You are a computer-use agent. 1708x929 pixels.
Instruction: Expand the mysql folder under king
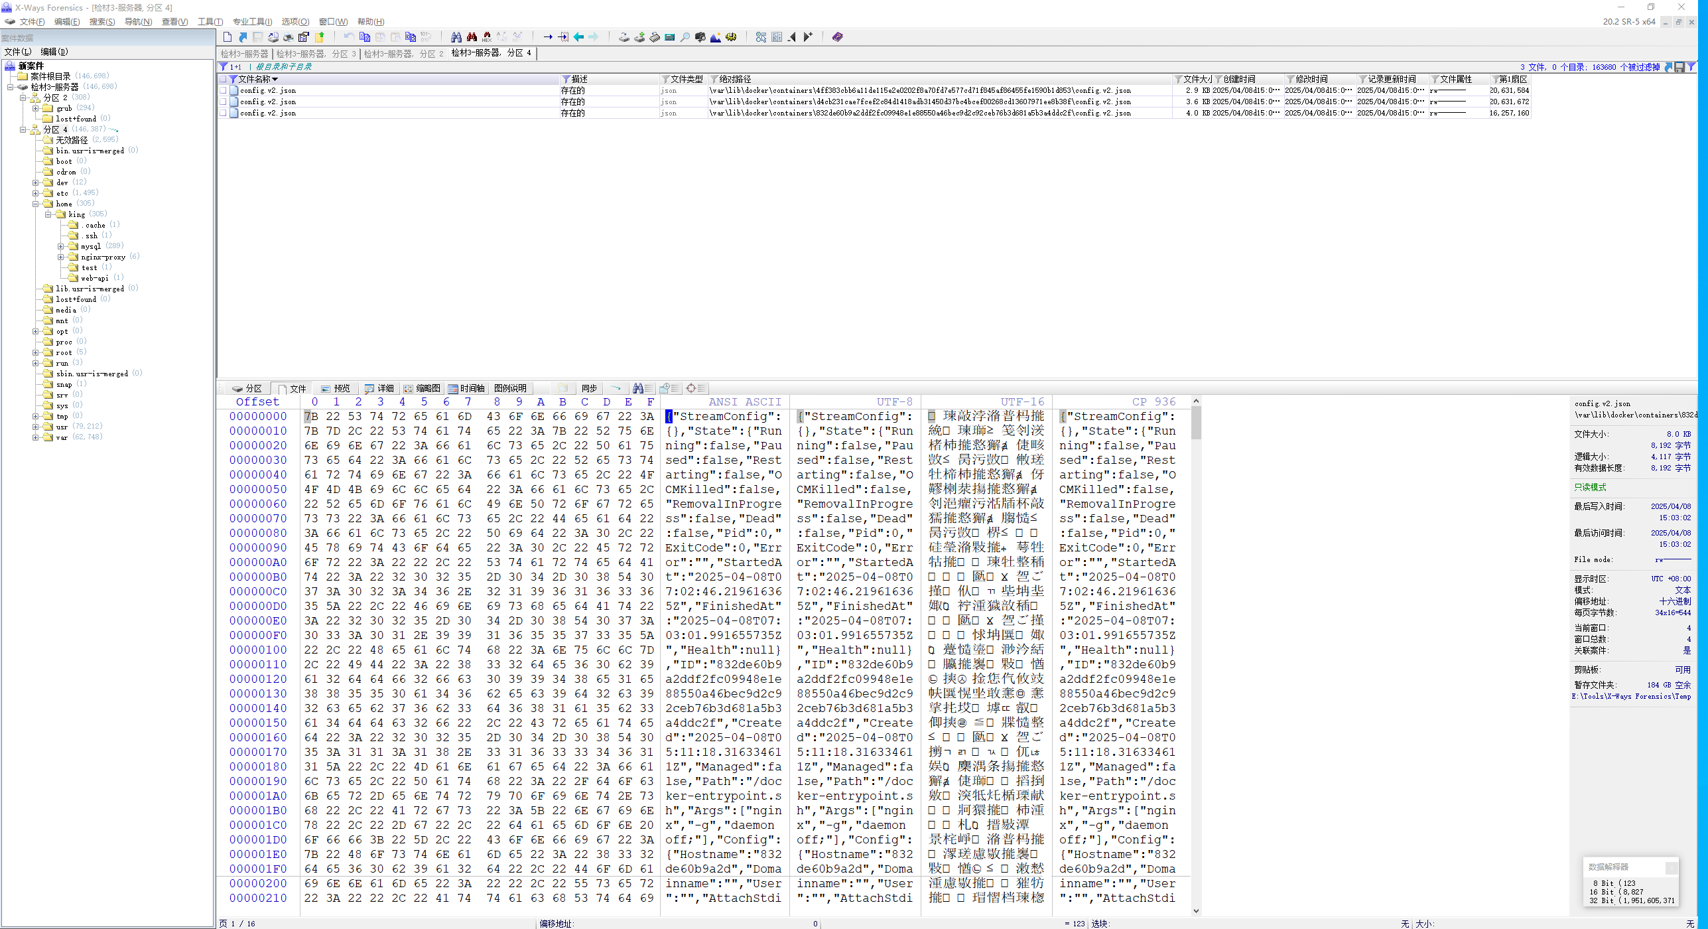pyautogui.click(x=61, y=246)
